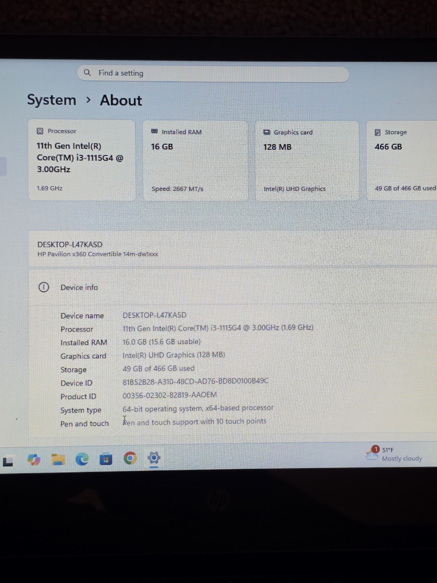437x583 pixels.
Task: Click the System type label
Action: tap(81, 410)
